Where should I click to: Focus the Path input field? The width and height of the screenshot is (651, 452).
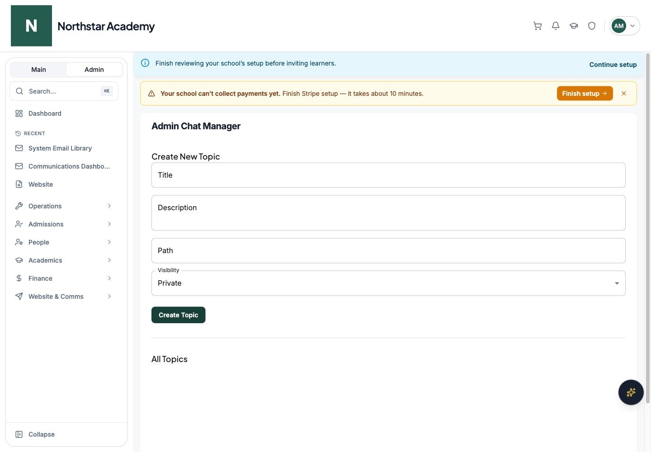point(388,251)
